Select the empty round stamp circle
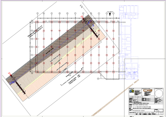The image size is (166, 117). tap(159, 93)
